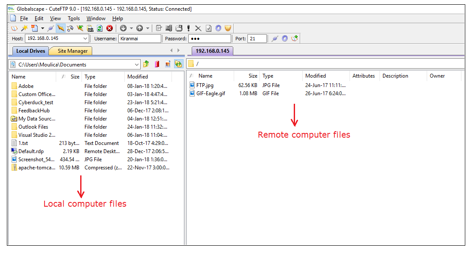
Task: Open the Host address dropdown
Action: [x=85, y=39]
